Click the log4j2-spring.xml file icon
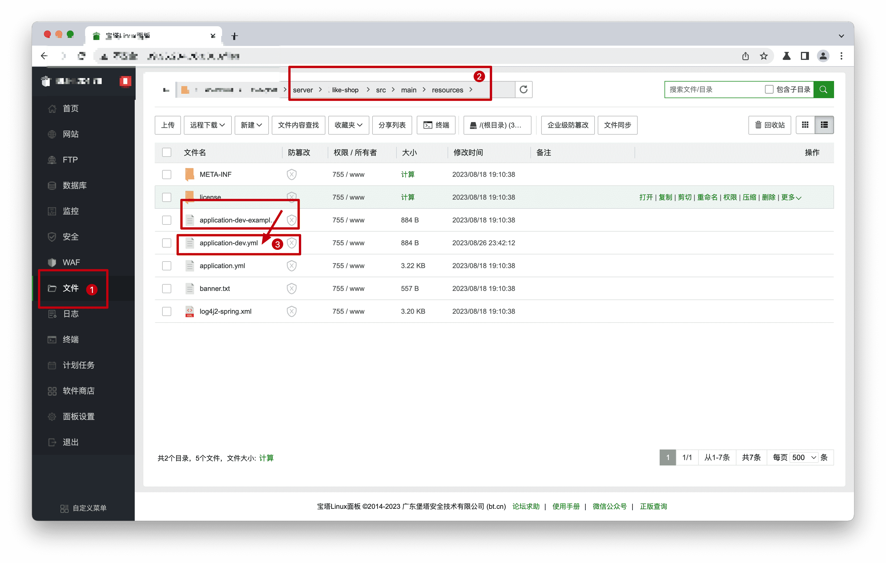Viewport: 886px width, 563px height. click(x=190, y=311)
